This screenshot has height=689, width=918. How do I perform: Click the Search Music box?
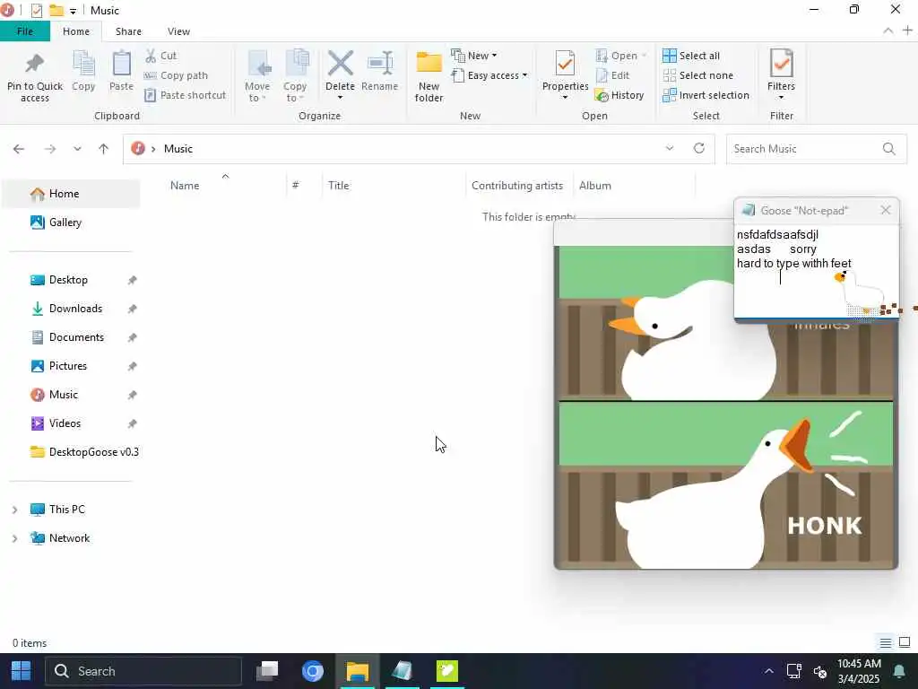coord(816,149)
